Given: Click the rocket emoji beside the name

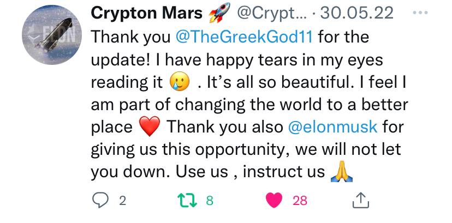Looking at the screenshot, I should [219, 13].
